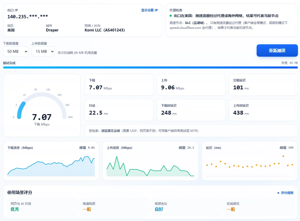Click the 使用场景评分 heading
This screenshot has height=221, width=300.
click(x=20, y=193)
